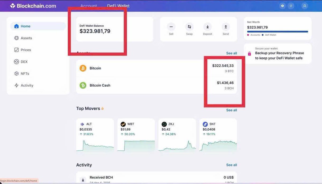The image size is (322, 184).
Task: Click the 24.38% ZKJ change
Action: [x=169, y=134]
